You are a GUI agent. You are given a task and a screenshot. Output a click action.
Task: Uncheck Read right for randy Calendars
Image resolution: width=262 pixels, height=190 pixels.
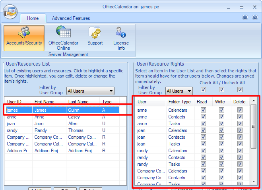point(203,151)
